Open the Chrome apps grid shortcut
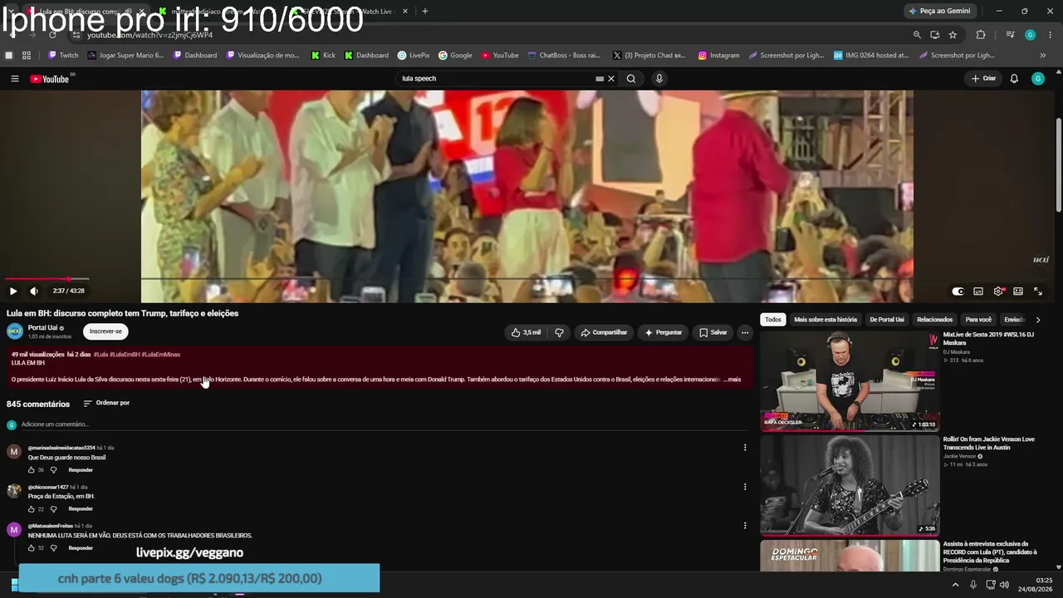This screenshot has width=1063, height=598. coord(27,56)
